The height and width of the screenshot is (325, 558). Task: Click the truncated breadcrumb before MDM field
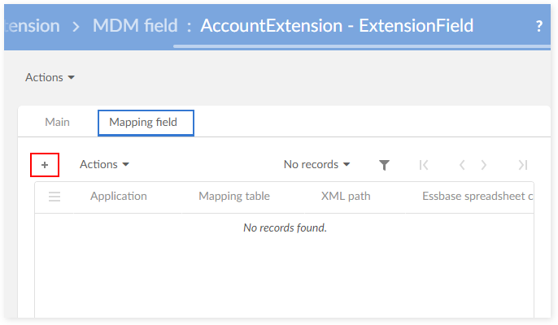pos(31,25)
